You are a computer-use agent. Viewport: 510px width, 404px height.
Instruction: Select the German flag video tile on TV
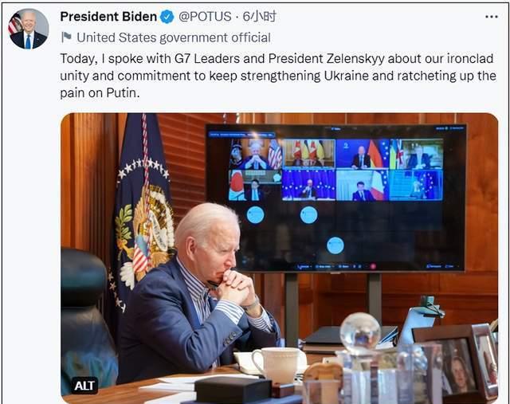(x=363, y=154)
